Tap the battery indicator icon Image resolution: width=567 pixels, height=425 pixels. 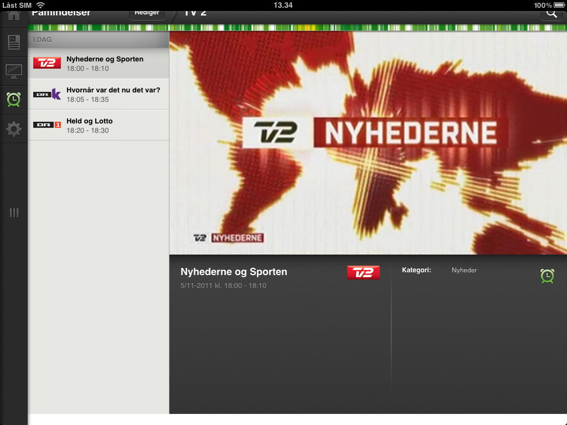(559, 5)
